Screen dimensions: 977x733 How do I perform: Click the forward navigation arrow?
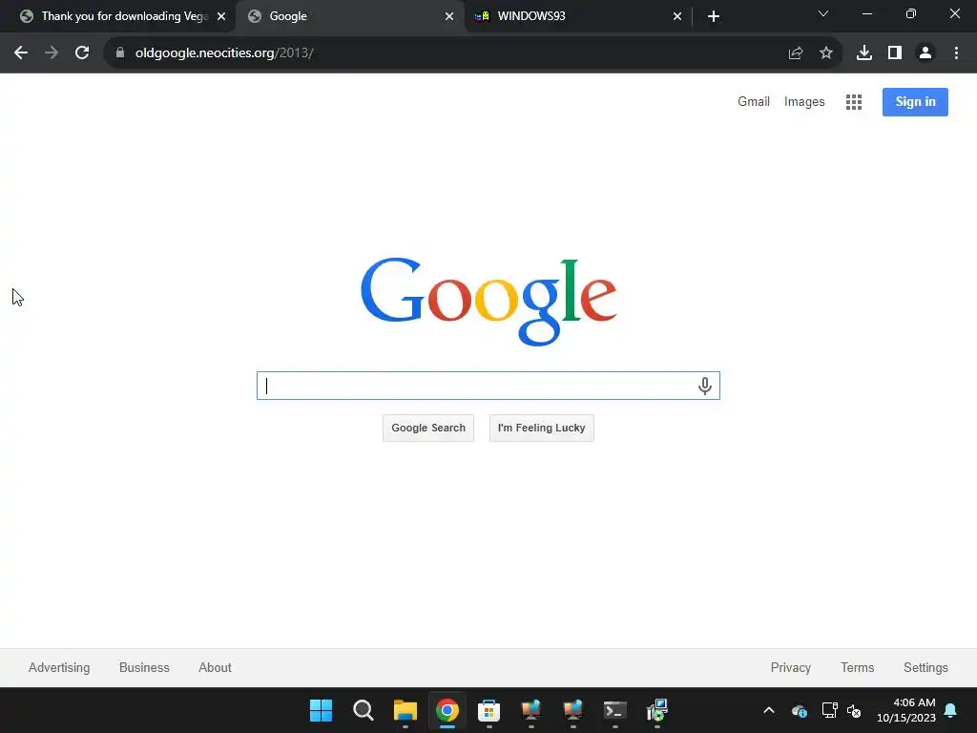tap(52, 53)
